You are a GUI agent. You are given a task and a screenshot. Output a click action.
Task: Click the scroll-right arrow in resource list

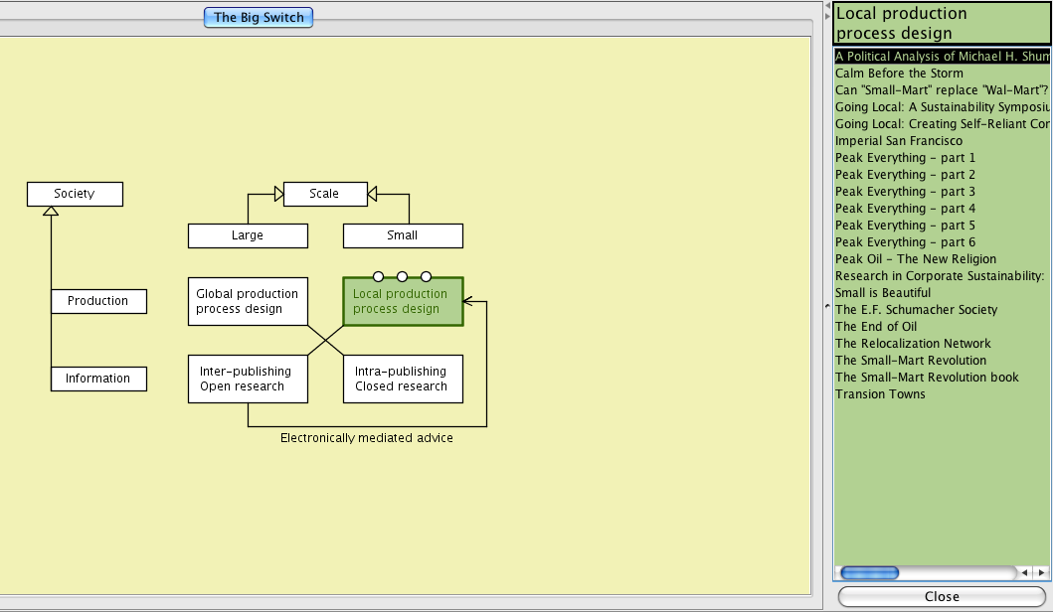point(1041,573)
